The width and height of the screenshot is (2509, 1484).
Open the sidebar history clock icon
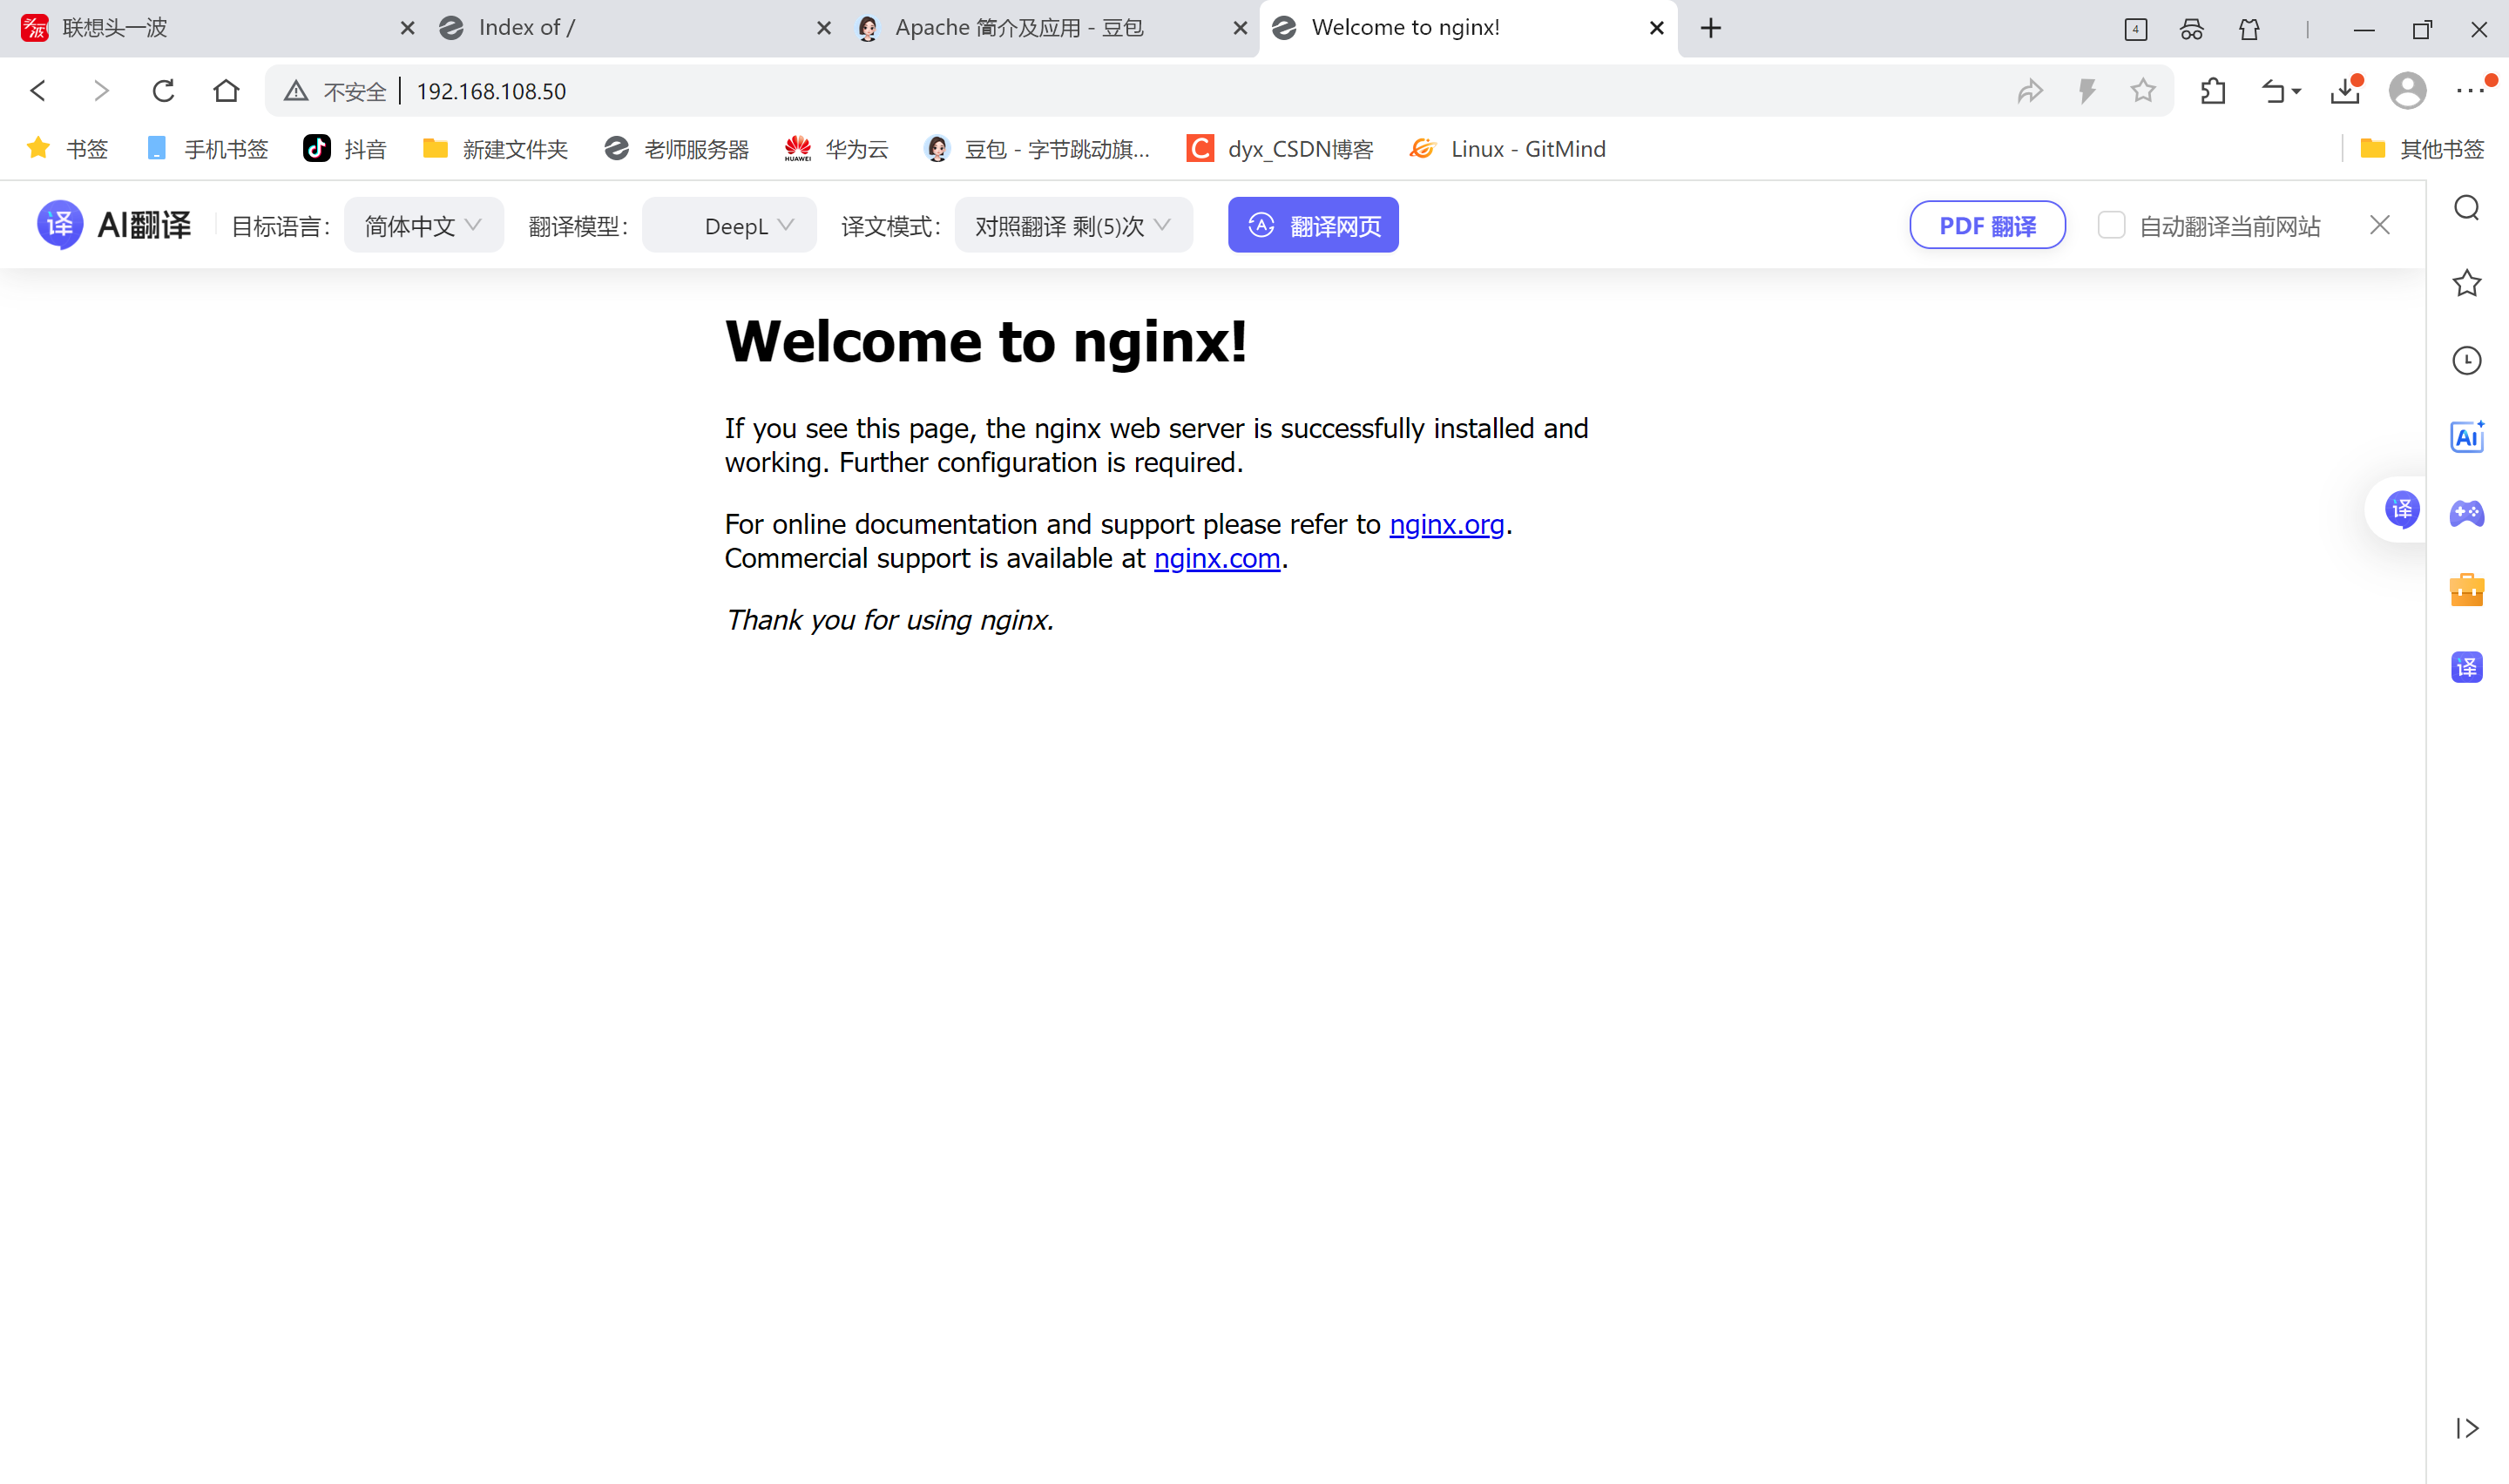[x=2466, y=360]
